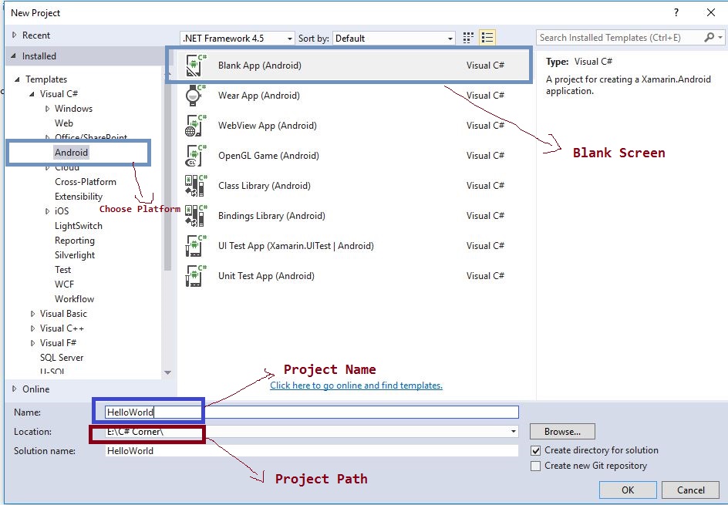Select the UI Test App icon
The image size is (728, 505).
point(196,246)
